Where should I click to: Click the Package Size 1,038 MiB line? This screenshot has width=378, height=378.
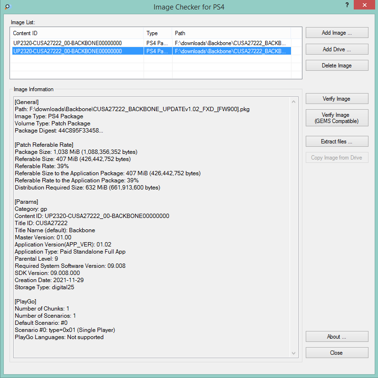[76, 152]
